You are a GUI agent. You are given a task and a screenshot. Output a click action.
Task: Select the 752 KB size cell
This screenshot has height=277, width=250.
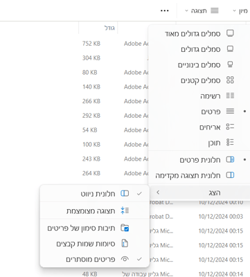pos(91,44)
